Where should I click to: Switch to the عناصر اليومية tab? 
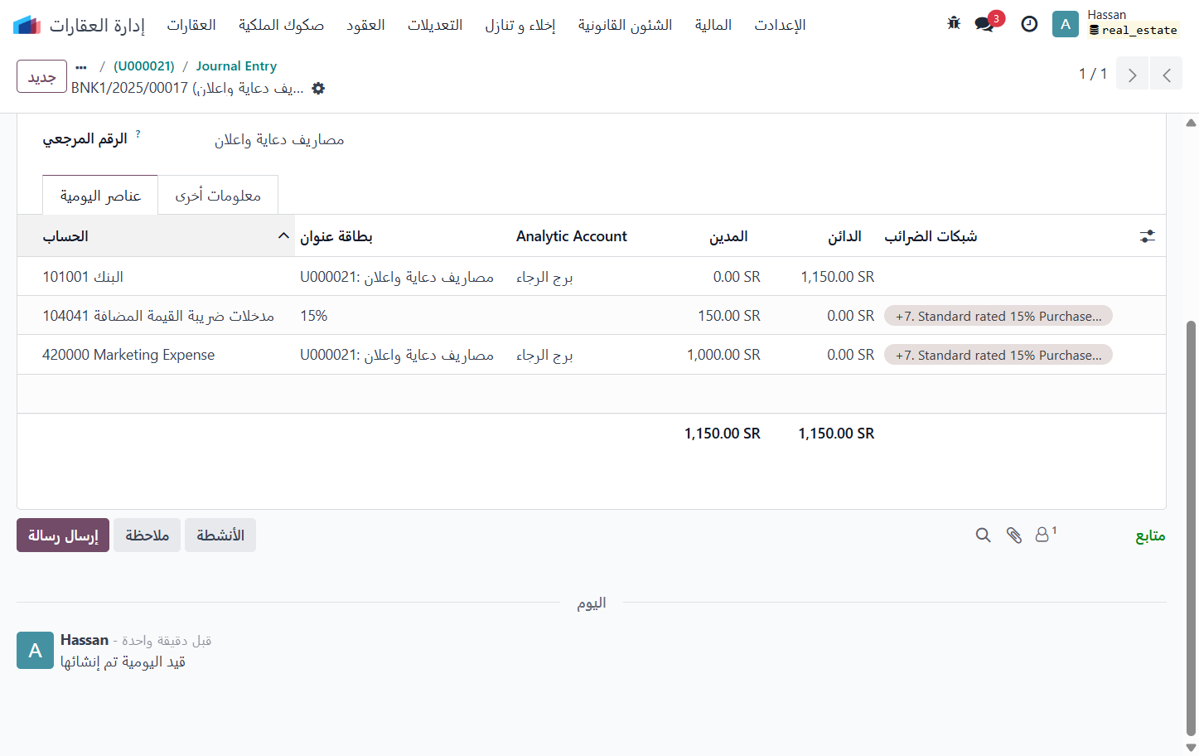[100, 196]
